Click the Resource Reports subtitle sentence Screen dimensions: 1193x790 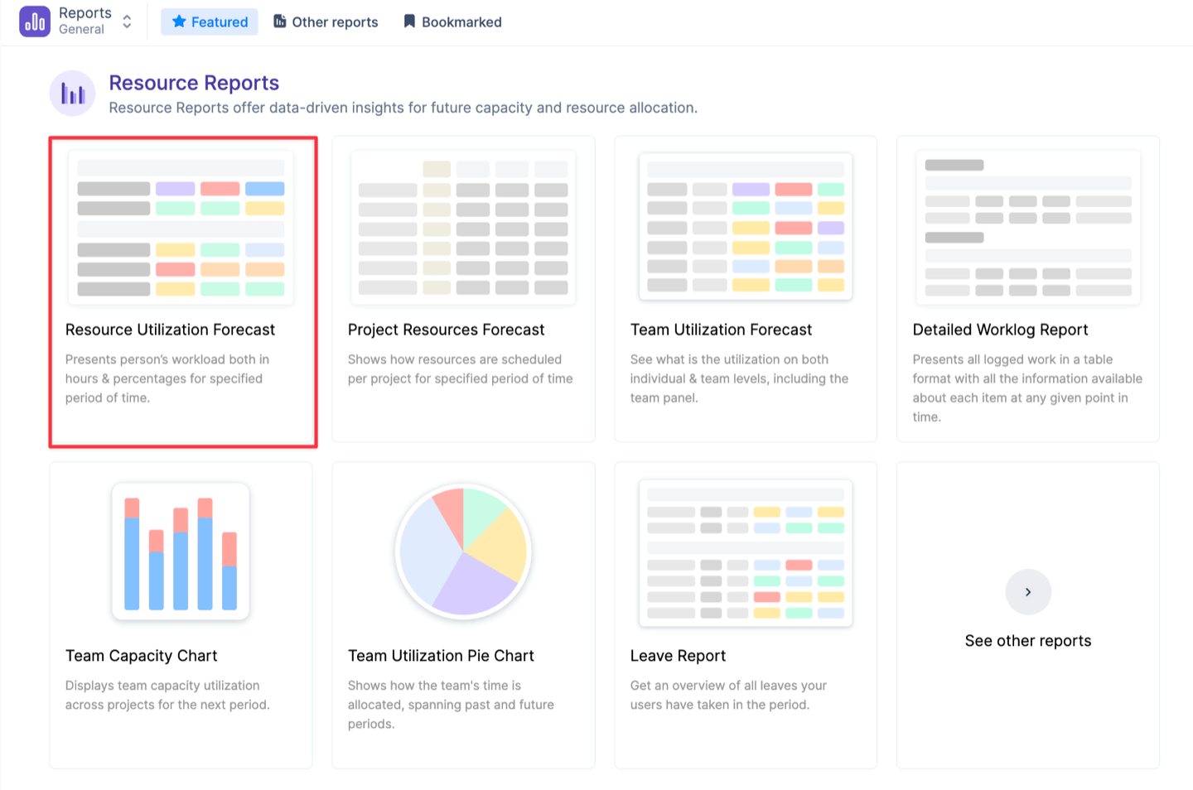[403, 108]
